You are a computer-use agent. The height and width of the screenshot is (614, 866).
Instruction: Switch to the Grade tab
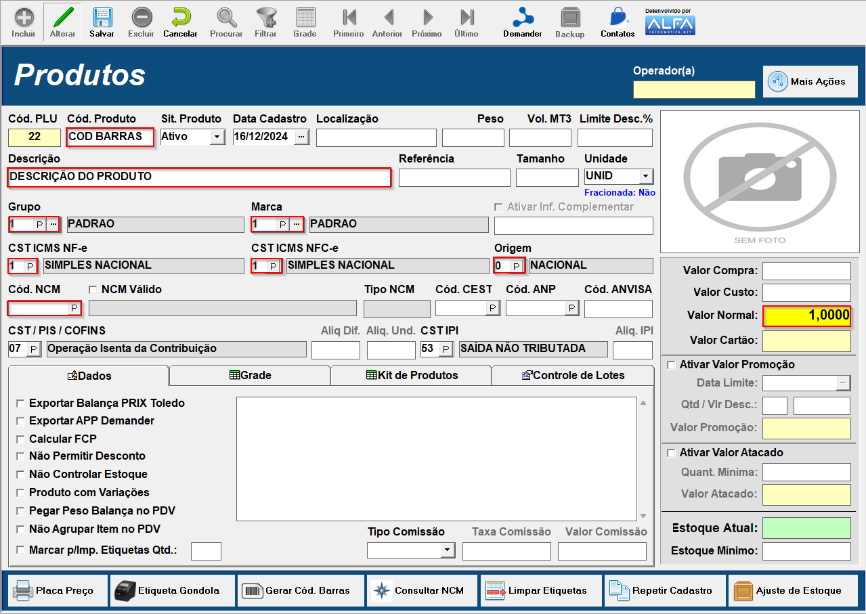pyautogui.click(x=249, y=375)
